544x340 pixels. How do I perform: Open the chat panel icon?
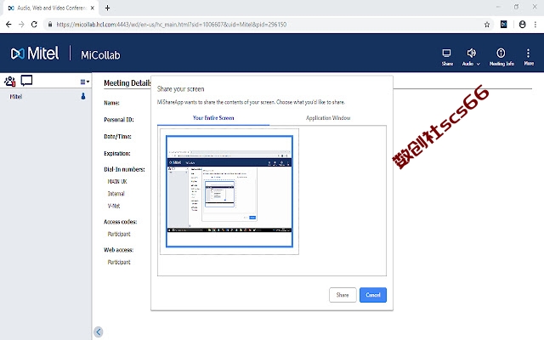coord(26,81)
